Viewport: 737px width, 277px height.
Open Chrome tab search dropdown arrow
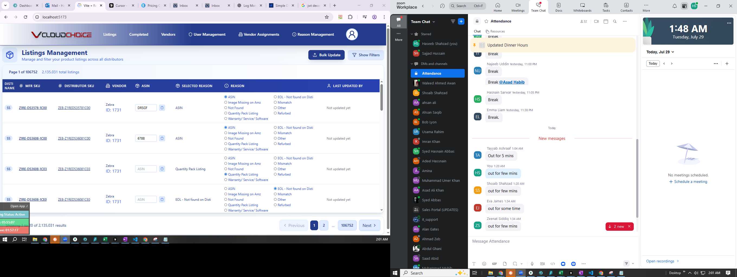pos(5,5)
